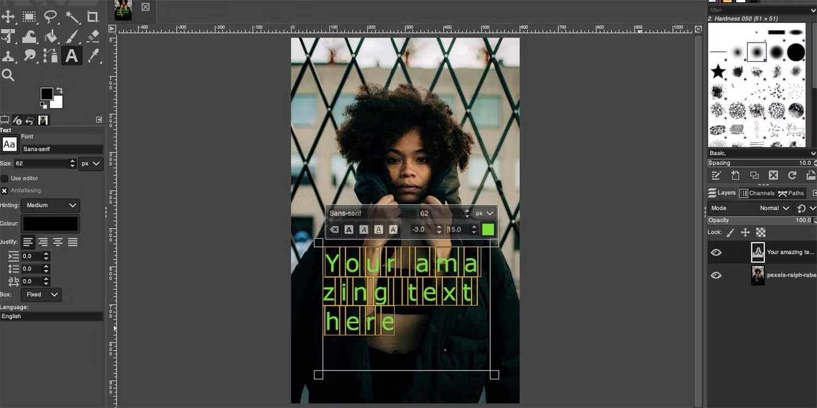Click the Aa font picker button
This screenshot has width=817, height=408.
click(9, 144)
